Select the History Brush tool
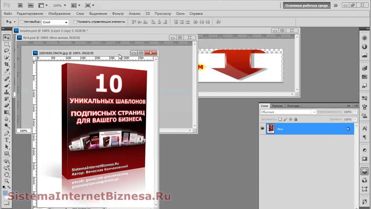 tap(7, 99)
